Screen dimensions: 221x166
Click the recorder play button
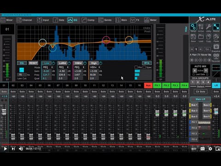click(196, 60)
